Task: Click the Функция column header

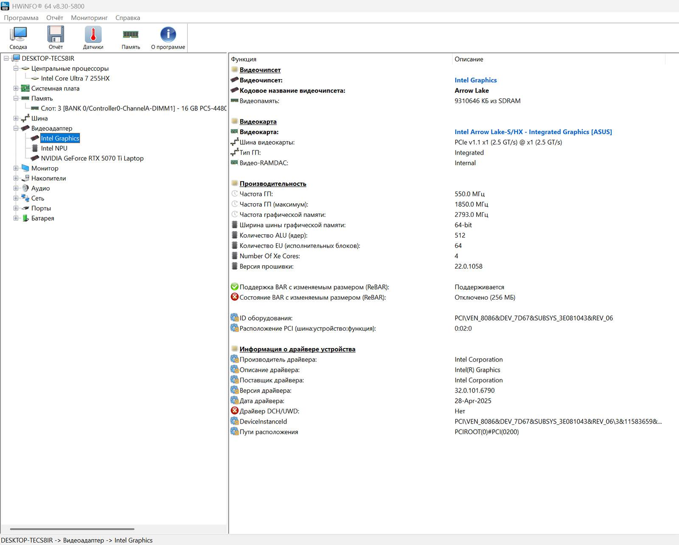Action: (244, 59)
